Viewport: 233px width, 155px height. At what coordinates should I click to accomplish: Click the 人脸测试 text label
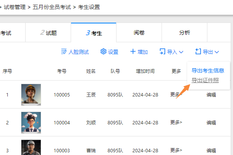tap(78, 52)
